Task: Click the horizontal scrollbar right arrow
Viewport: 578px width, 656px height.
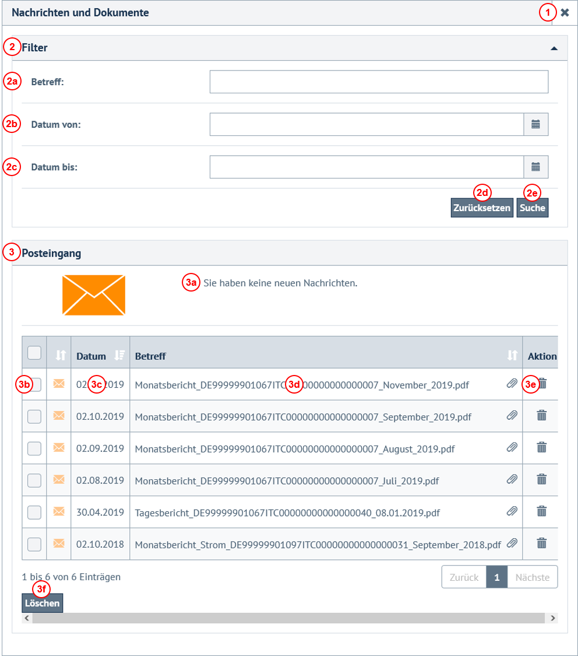Action: click(x=553, y=618)
